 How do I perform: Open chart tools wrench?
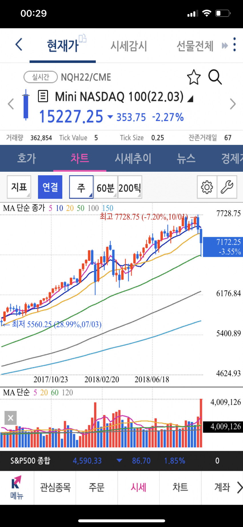tap(227, 187)
